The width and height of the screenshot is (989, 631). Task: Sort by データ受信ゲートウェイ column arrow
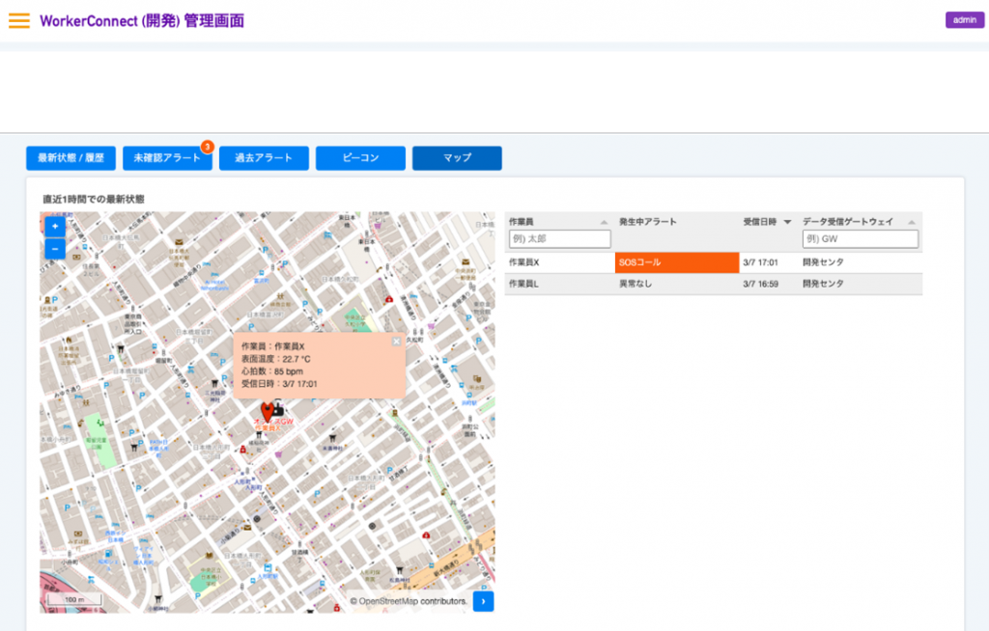pos(911,223)
